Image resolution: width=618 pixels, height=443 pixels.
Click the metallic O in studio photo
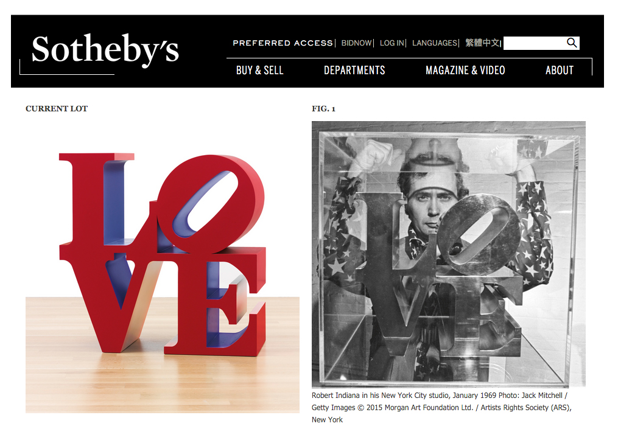point(478,235)
